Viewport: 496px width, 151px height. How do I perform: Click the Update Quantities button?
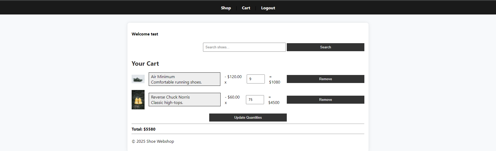(248, 118)
